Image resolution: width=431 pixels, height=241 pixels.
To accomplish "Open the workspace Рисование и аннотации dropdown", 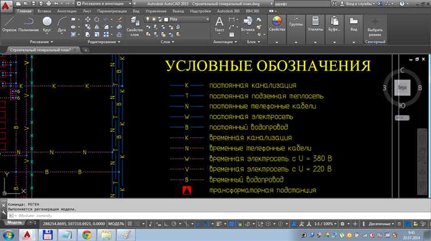I will [103, 3].
